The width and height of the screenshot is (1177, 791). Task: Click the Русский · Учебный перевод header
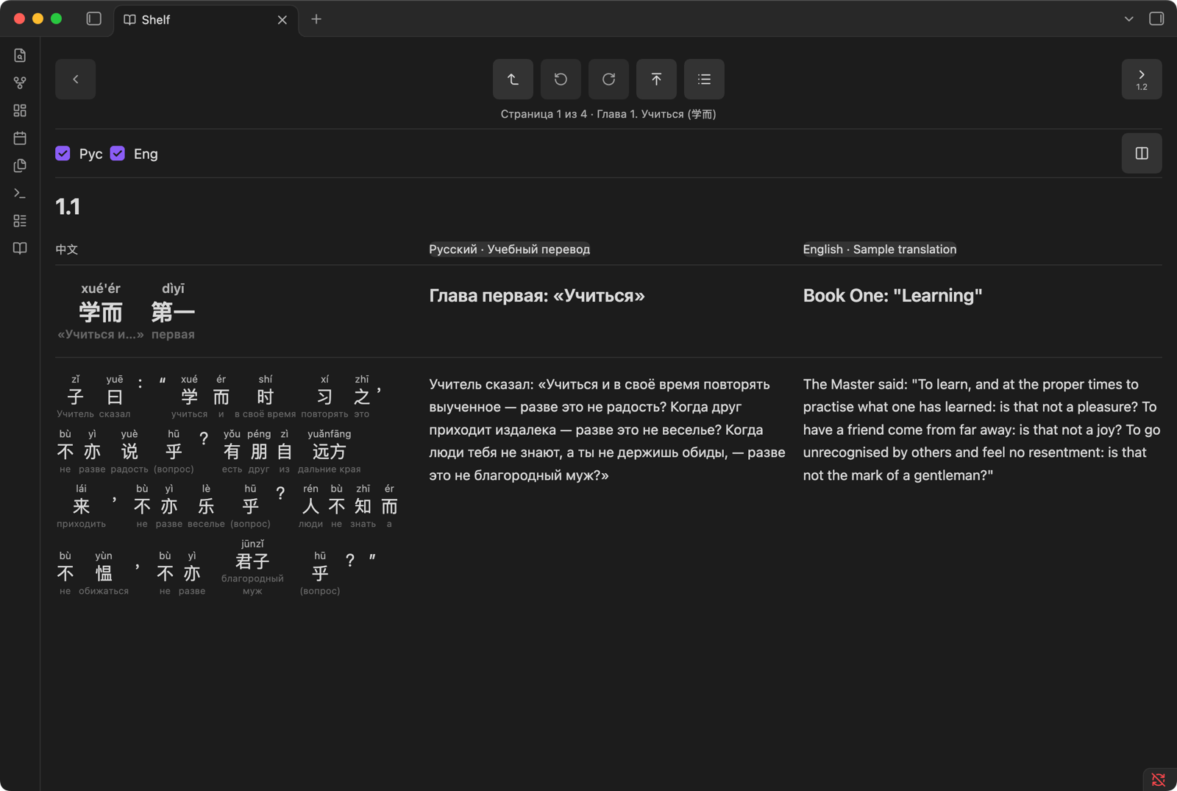[509, 249]
